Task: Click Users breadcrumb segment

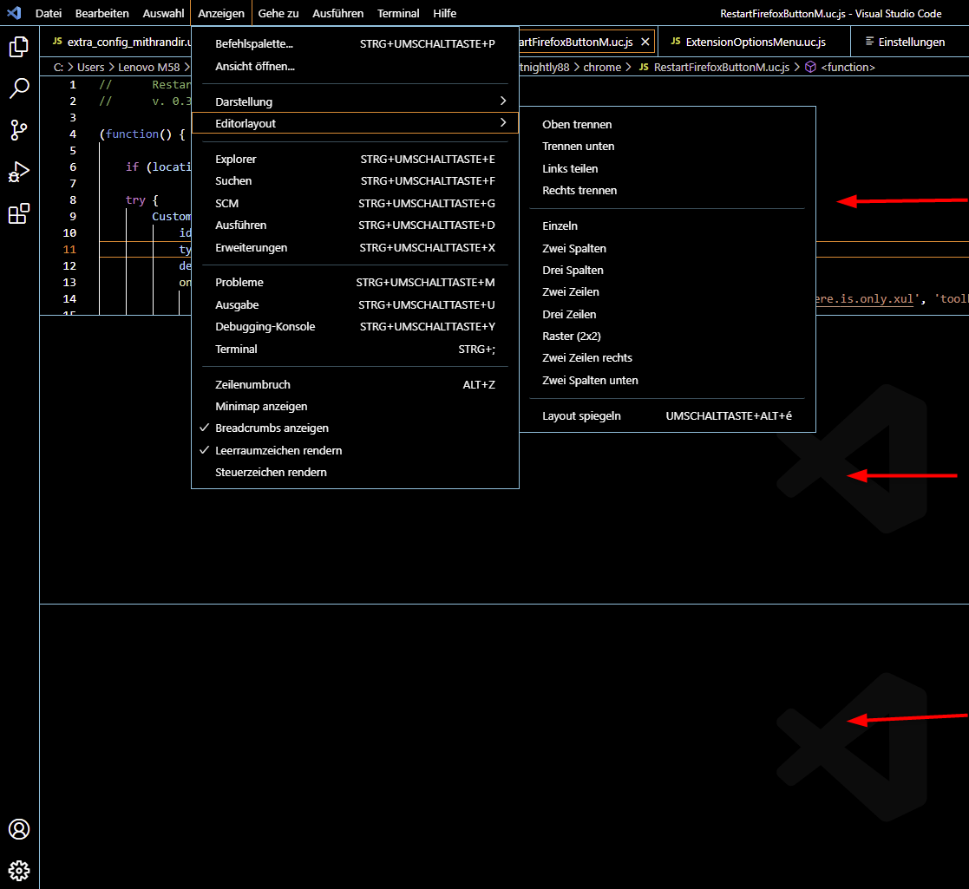Action: pyautogui.click(x=90, y=67)
